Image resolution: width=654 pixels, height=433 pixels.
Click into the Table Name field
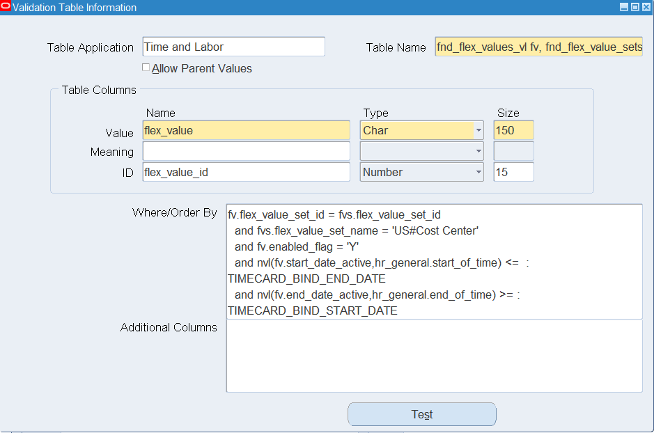point(538,47)
